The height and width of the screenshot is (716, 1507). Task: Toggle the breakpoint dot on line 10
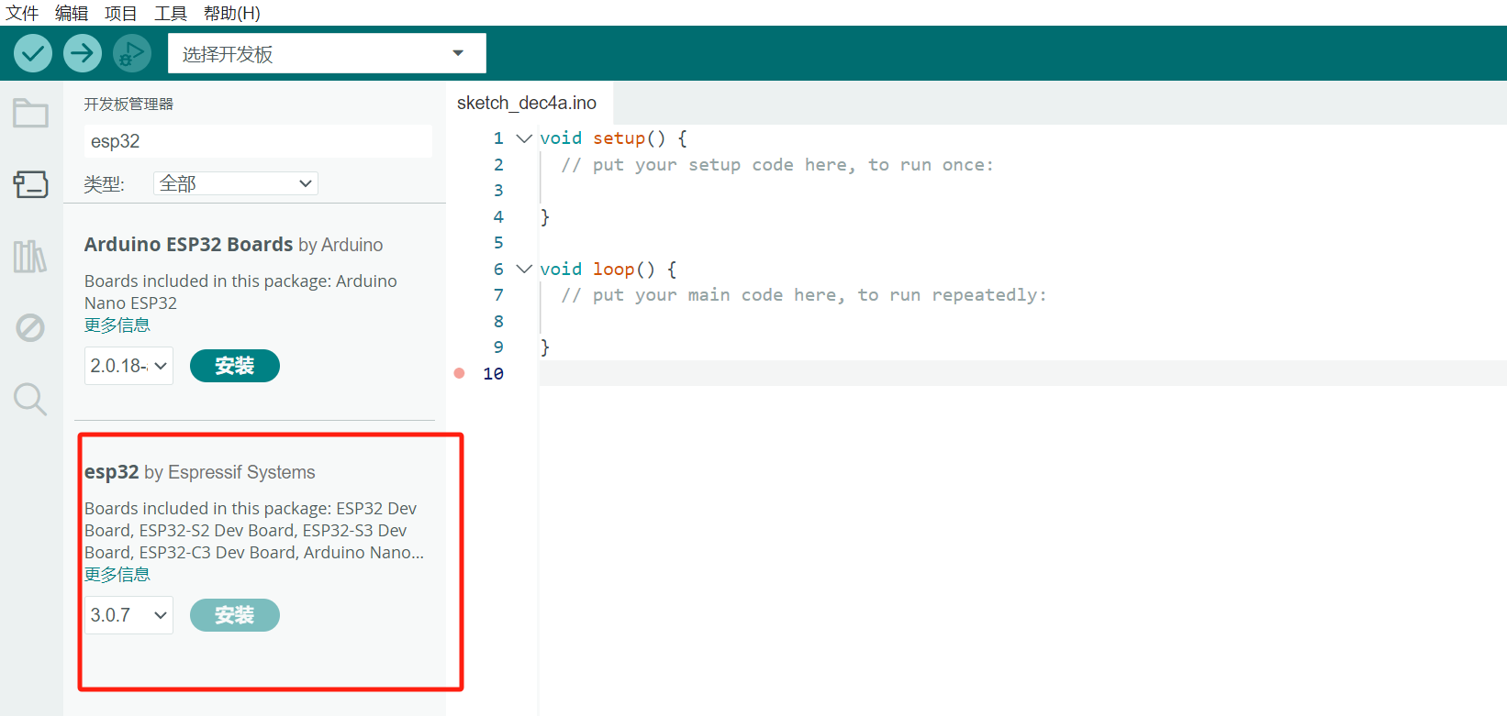click(460, 373)
